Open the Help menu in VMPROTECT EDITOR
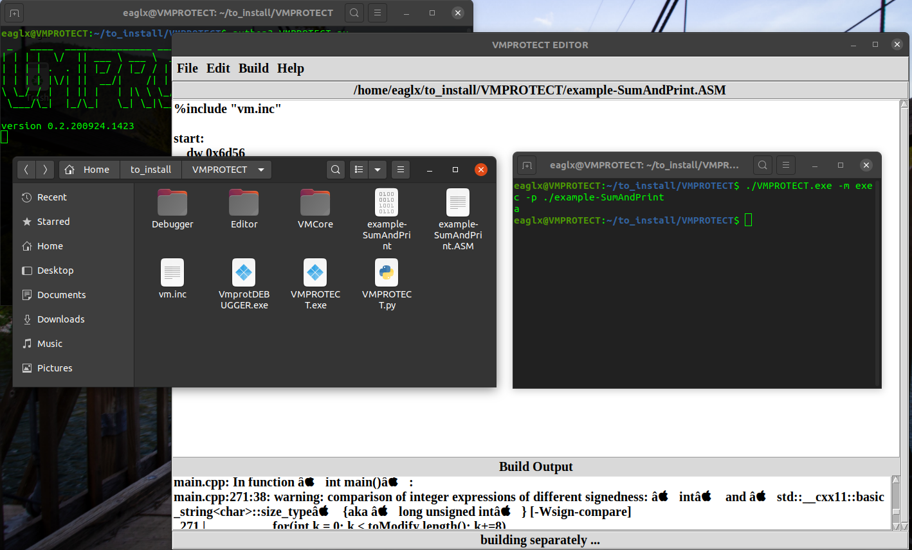The image size is (912, 550). click(291, 68)
